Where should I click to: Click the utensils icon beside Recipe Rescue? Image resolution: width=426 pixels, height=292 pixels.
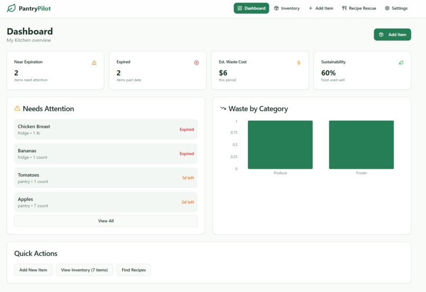coord(344,8)
